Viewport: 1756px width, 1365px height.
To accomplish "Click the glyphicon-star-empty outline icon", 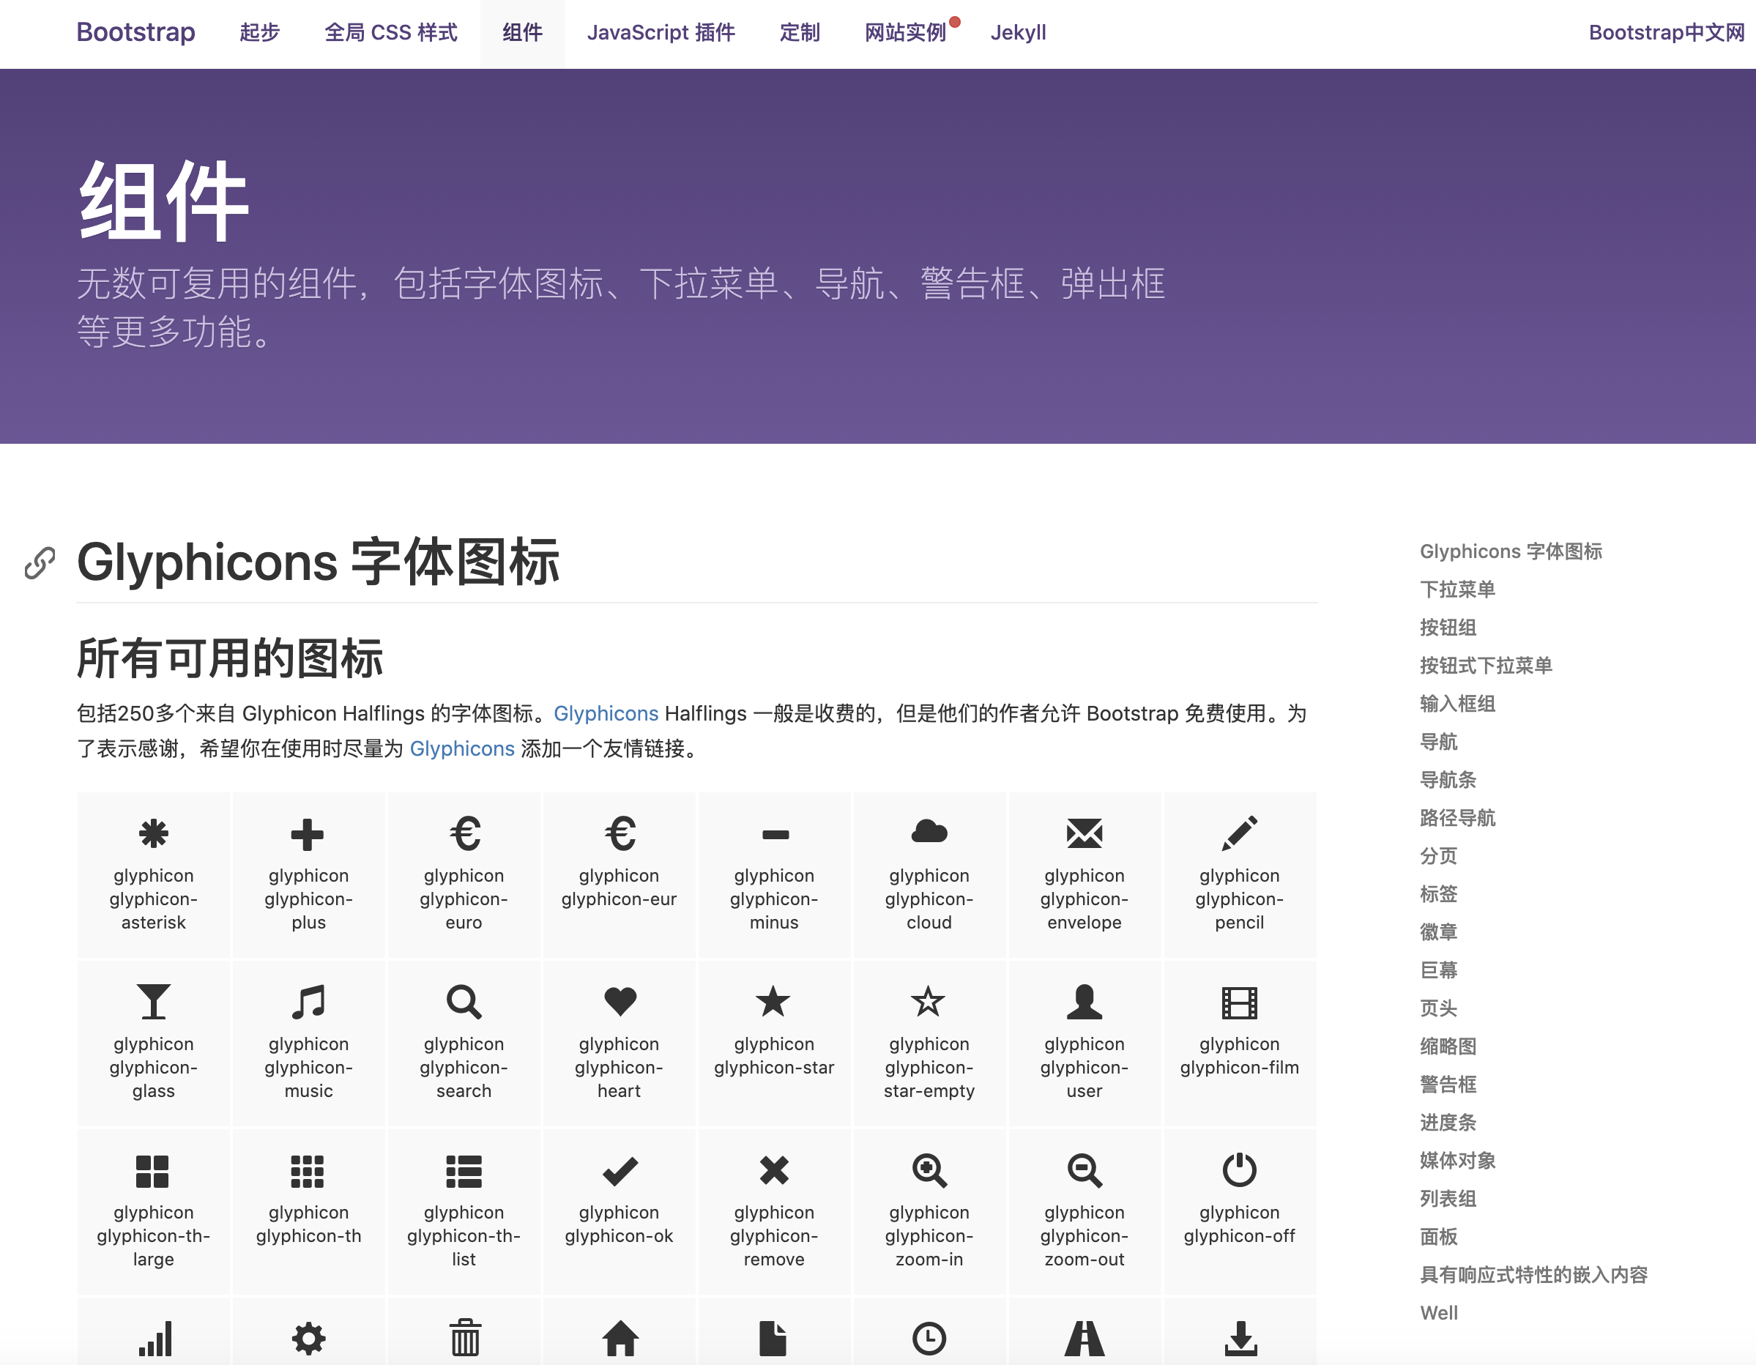I will click(x=928, y=1001).
